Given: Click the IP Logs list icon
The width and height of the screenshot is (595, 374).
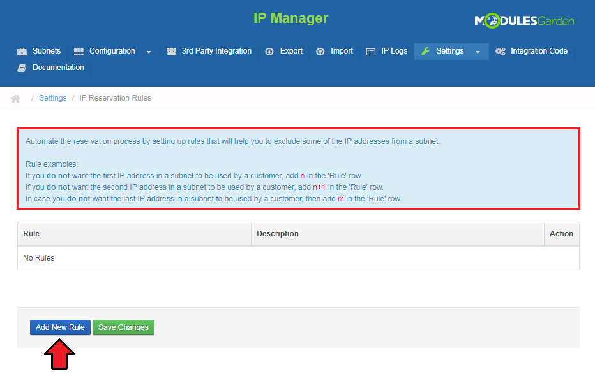Looking at the screenshot, I should coord(371,52).
